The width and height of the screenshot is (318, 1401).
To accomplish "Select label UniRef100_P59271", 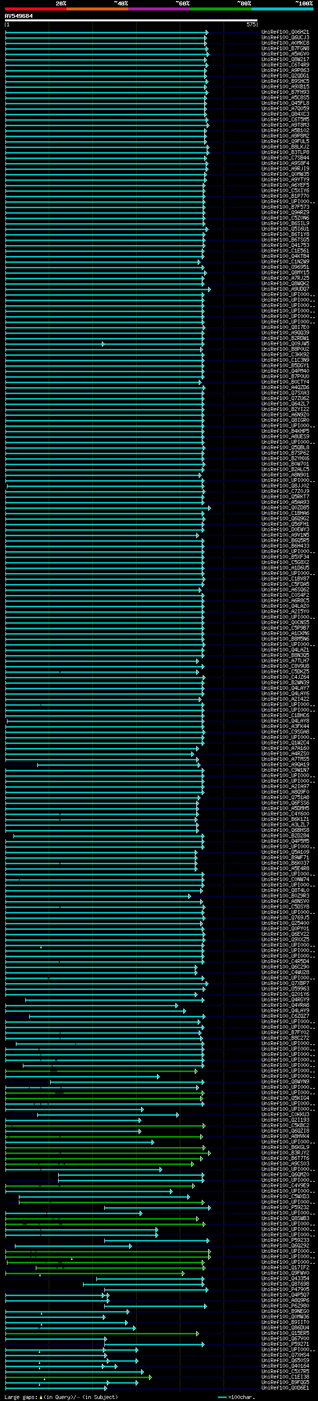I will coord(285,1343).
